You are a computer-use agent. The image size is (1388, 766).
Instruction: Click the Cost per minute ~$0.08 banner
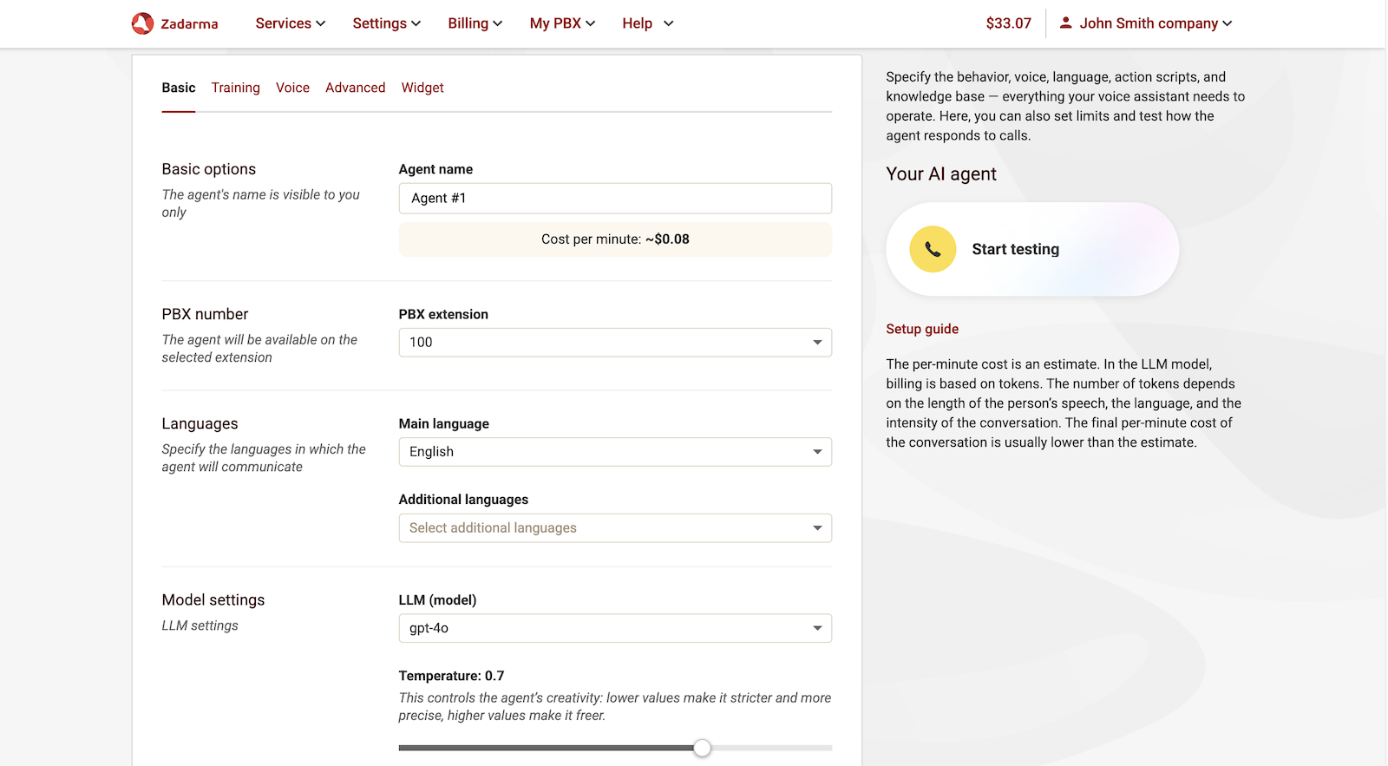click(615, 239)
